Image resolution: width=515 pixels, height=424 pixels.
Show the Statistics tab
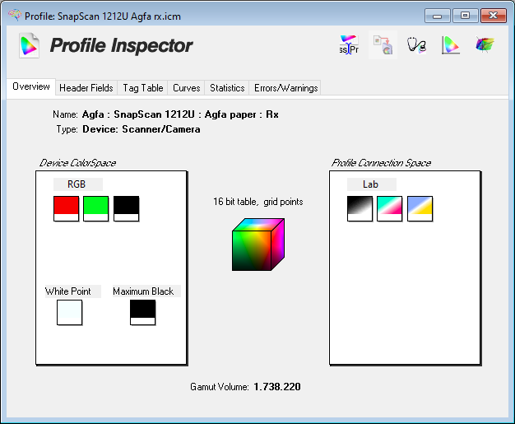227,88
